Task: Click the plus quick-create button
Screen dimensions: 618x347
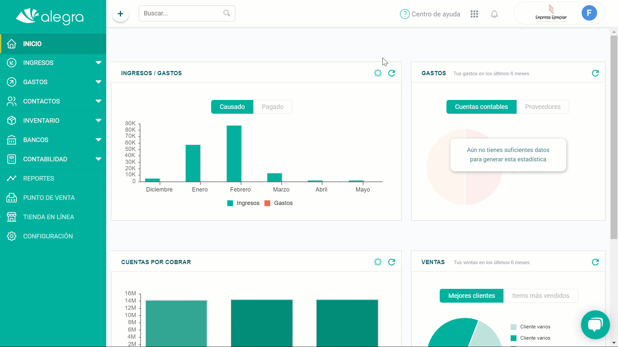Action: click(x=120, y=13)
